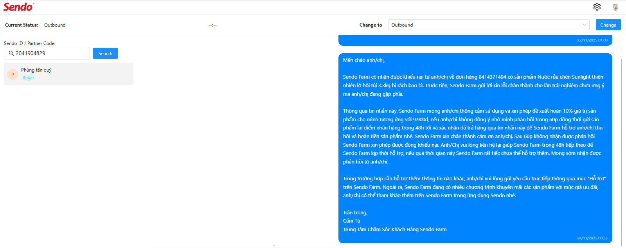
Task: Click the 'Mến chào anh/chị' greeting line
Action: point(364,60)
